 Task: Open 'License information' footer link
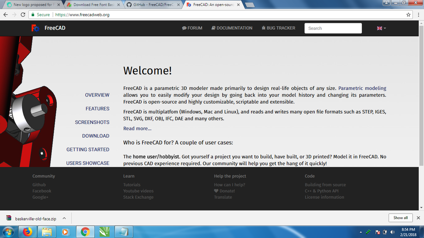pyautogui.click(x=324, y=197)
